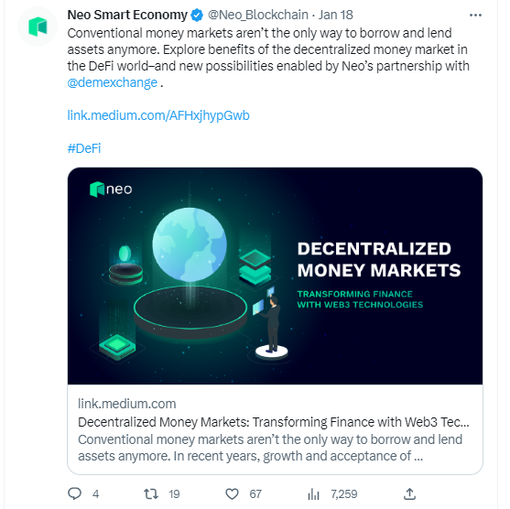The width and height of the screenshot is (510, 509).
Task: Open the Neo Smart Economy display name
Action: (x=127, y=15)
